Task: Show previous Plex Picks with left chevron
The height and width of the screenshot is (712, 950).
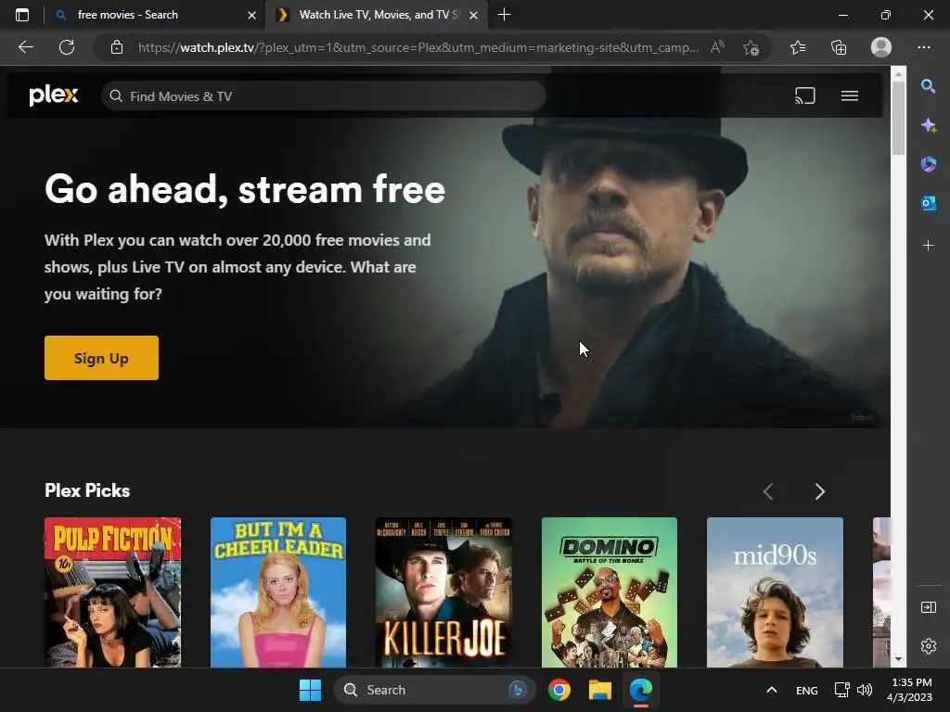Action: point(768,491)
